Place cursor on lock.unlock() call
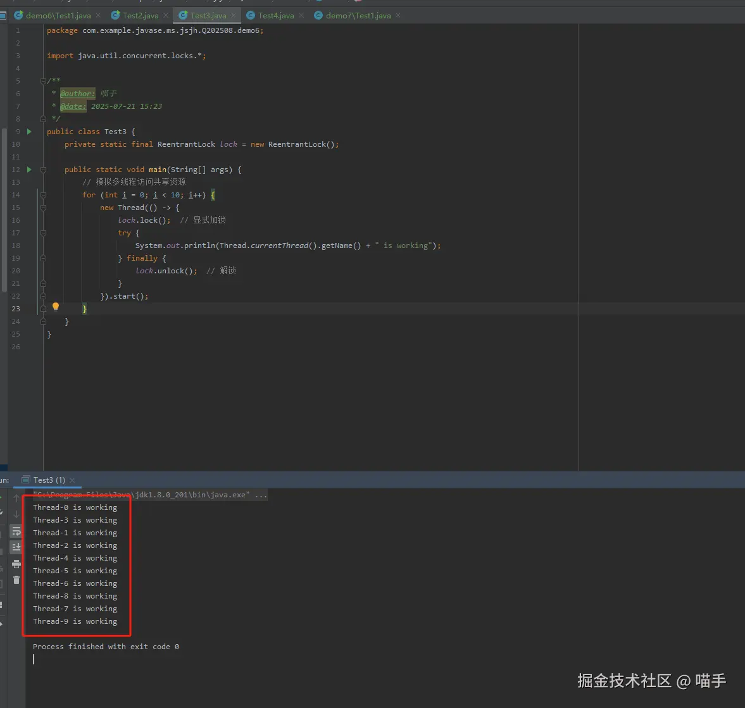 (166, 271)
